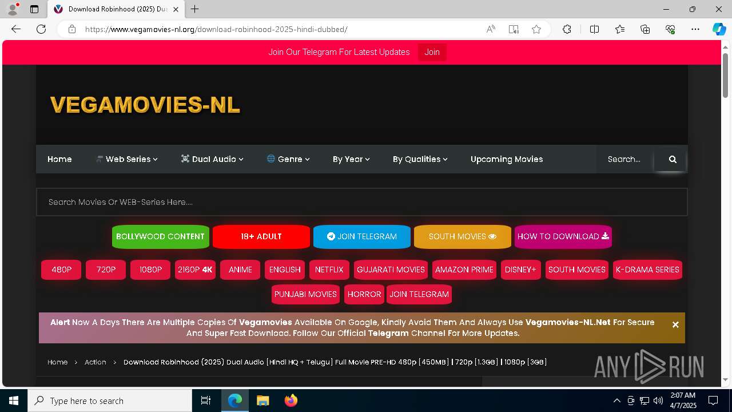Image resolution: width=732 pixels, height=412 pixels.
Task: Open SOUTH MOVIES orange button
Action: (462, 236)
